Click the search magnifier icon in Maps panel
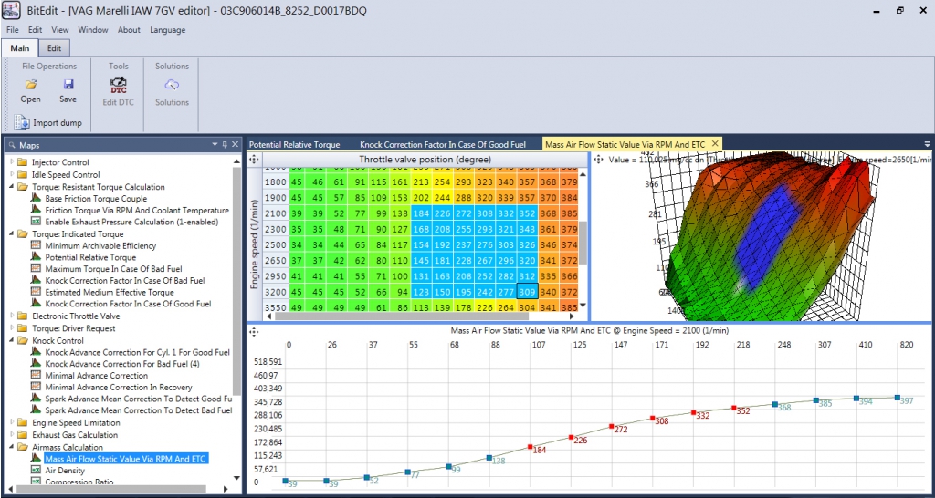This screenshot has width=935, height=498. 11,145
